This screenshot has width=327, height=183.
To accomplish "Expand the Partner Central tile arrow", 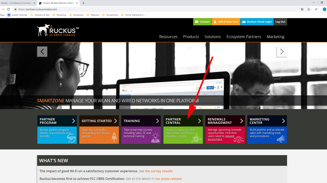I will click(x=199, y=121).
